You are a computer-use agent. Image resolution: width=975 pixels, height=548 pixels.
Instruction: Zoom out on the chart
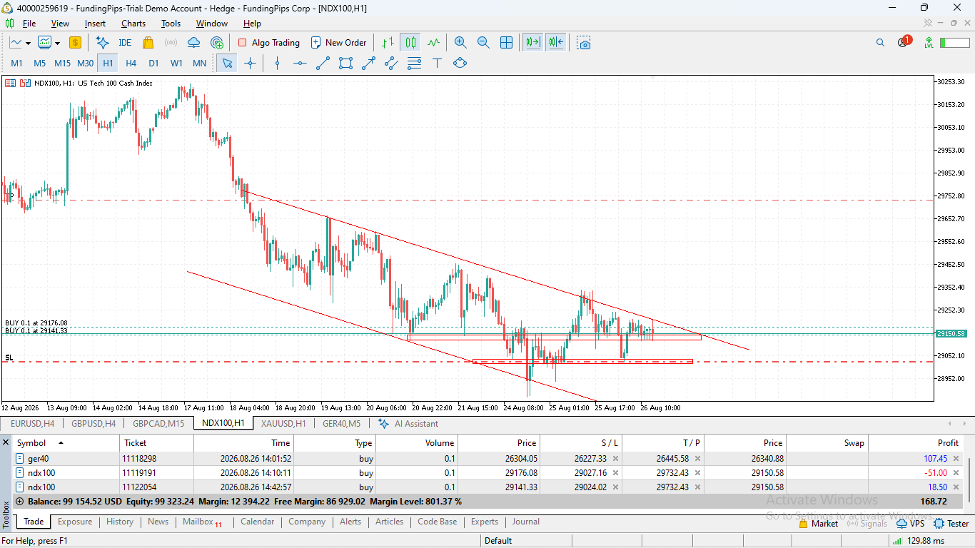(483, 43)
